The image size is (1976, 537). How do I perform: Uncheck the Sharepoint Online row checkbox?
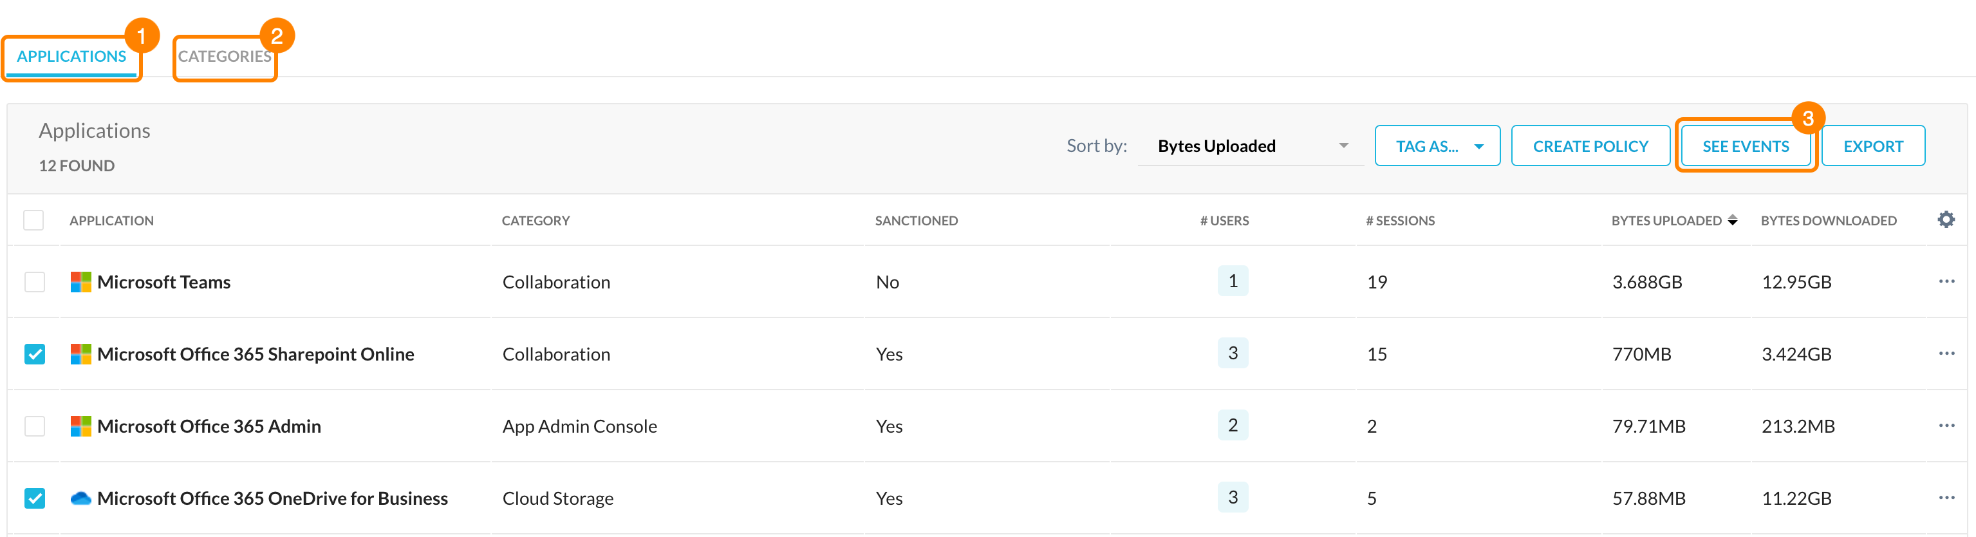[35, 354]
